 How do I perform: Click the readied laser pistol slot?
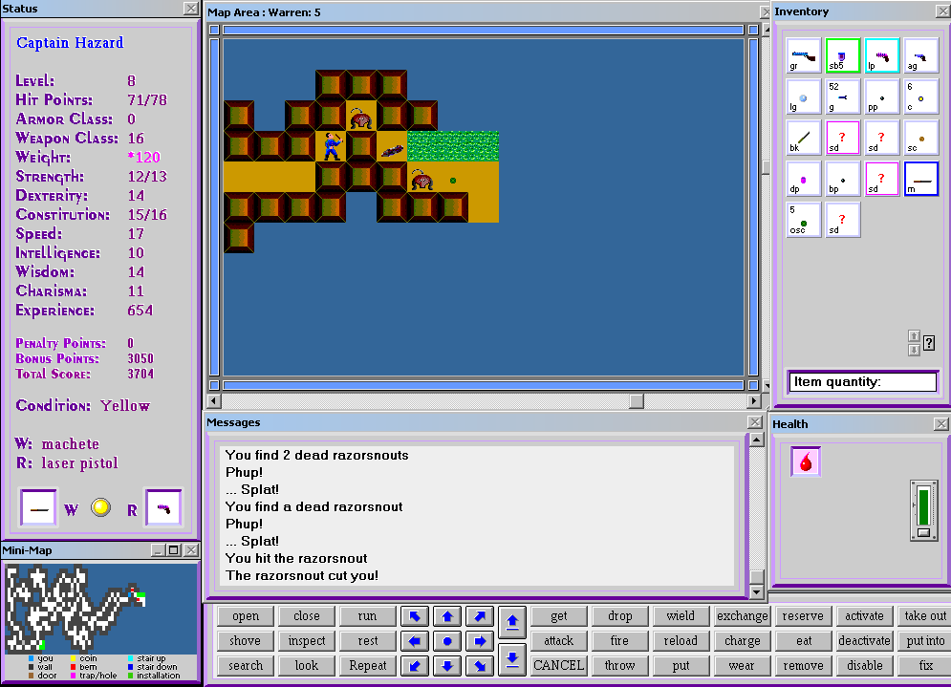pyautogui.click(x=163, y=508)
